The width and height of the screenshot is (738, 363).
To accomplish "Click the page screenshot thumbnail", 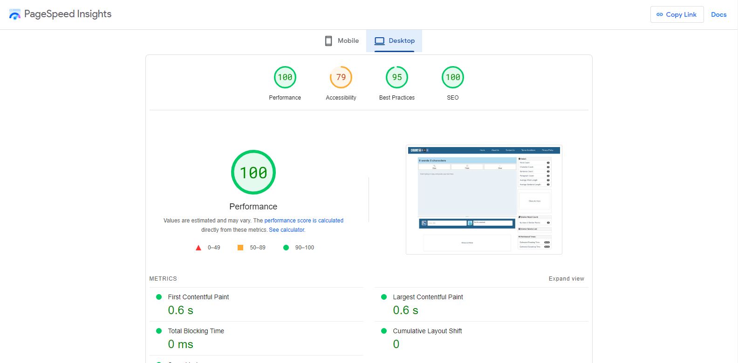I will point(484,200).
